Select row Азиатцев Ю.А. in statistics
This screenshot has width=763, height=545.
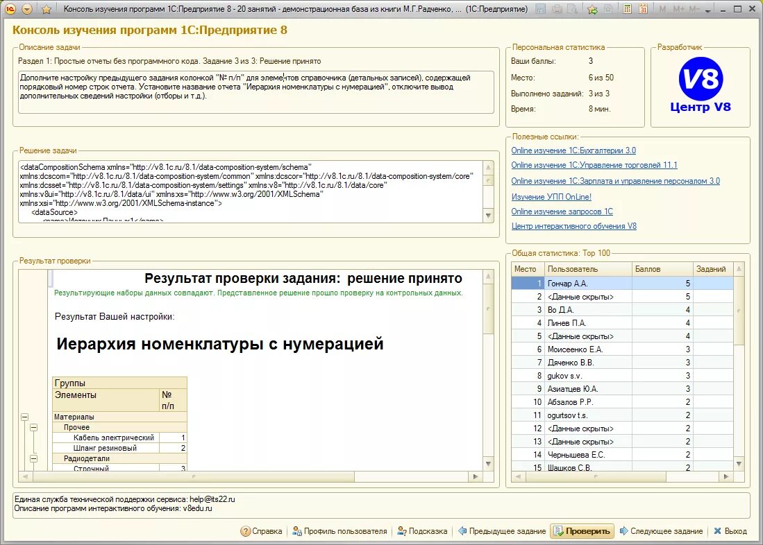click(x=622, y=389)
